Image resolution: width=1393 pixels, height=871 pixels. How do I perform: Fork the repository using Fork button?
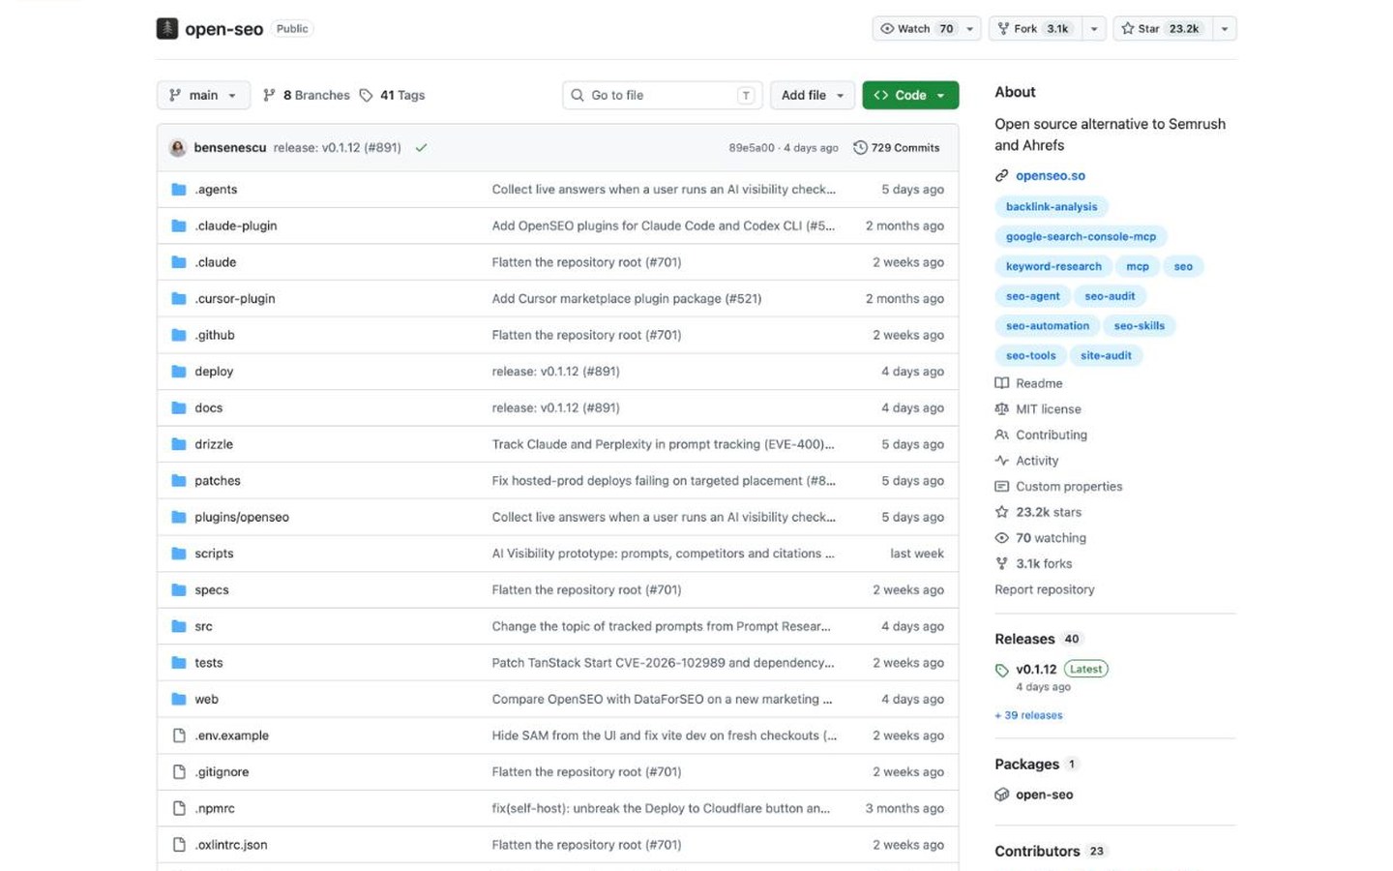click(1034, 29)
